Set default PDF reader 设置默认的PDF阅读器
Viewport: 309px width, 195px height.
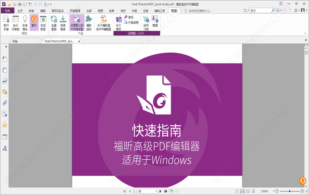click(x=77, y=23)
